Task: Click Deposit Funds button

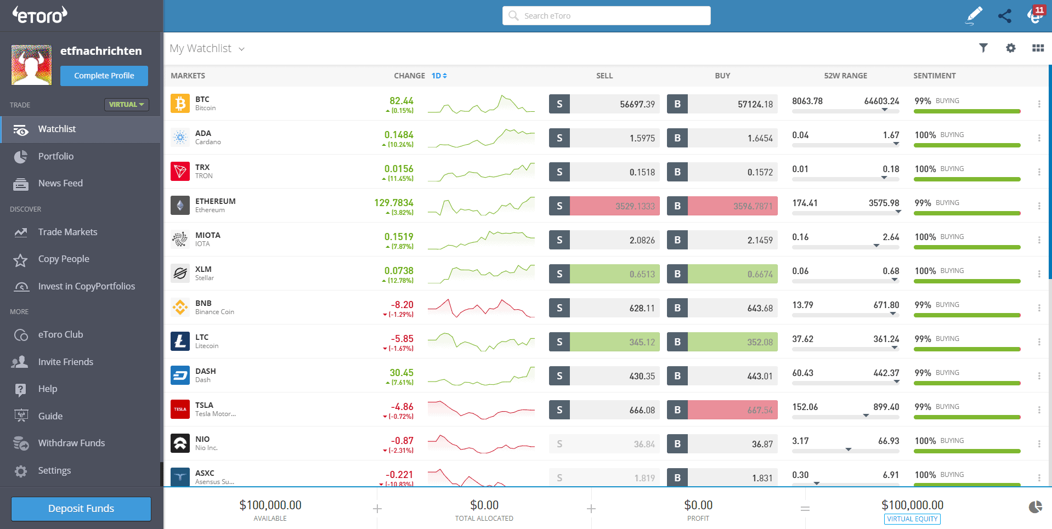Action: coord(81,509)
